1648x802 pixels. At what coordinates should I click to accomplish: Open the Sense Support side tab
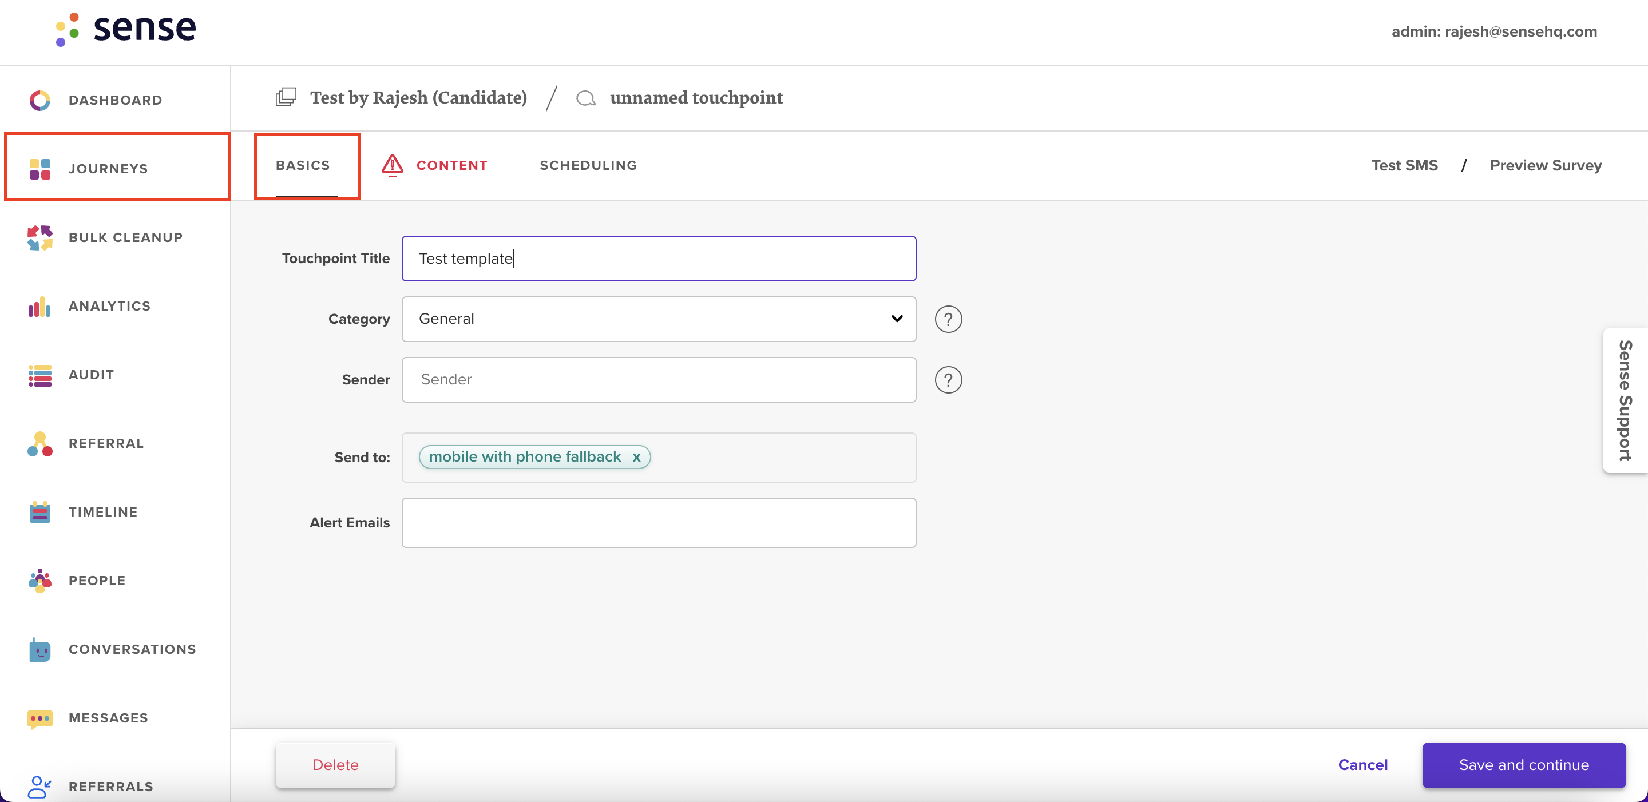[x=1625, y=401]
